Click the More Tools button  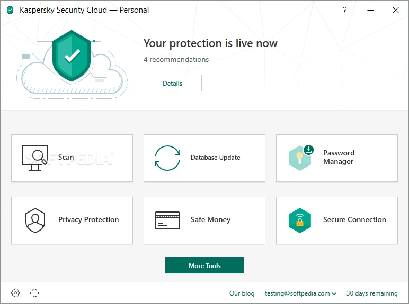[204, 265]
